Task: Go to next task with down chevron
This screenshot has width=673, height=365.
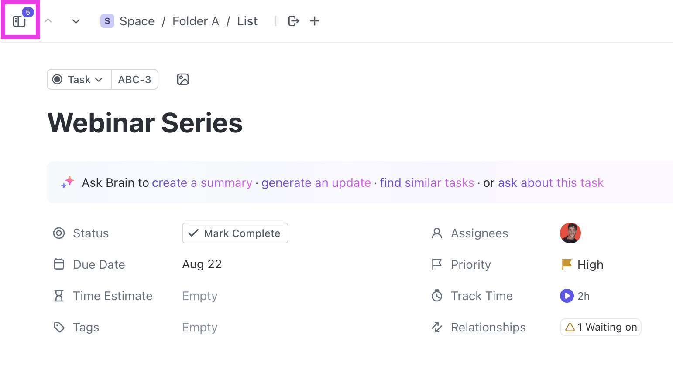Action: (76, 21)
